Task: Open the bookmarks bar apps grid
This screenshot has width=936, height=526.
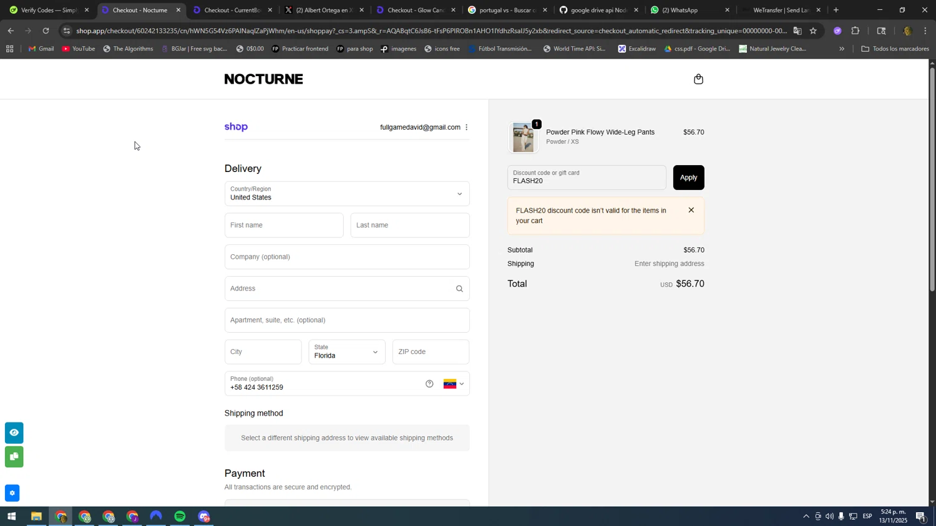Action: (x=9, y=49)
